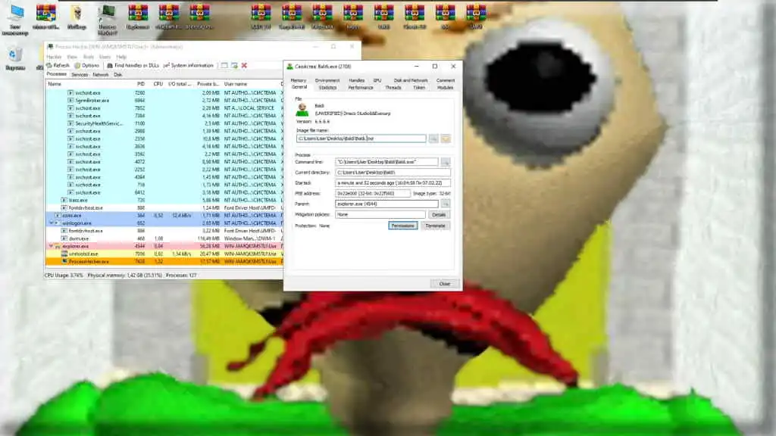Click the Permissions button

[403, 226]
